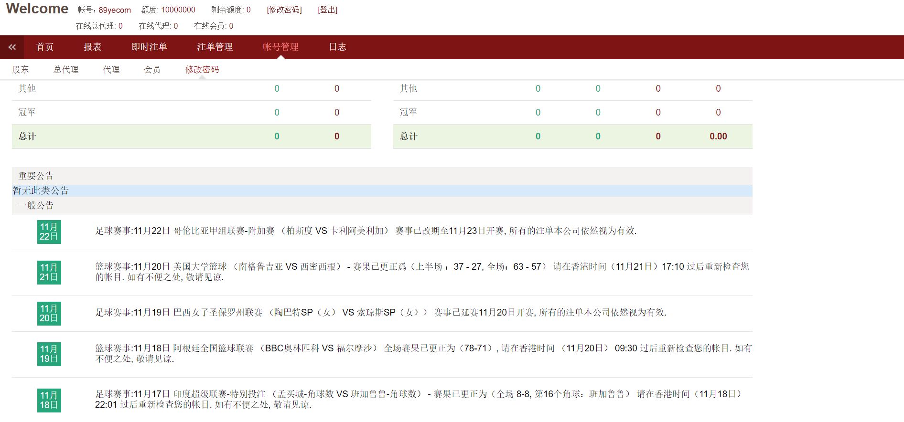Click the 11月21日 date badge
Viewport: 904px width, 422px height.
point(49,272)
